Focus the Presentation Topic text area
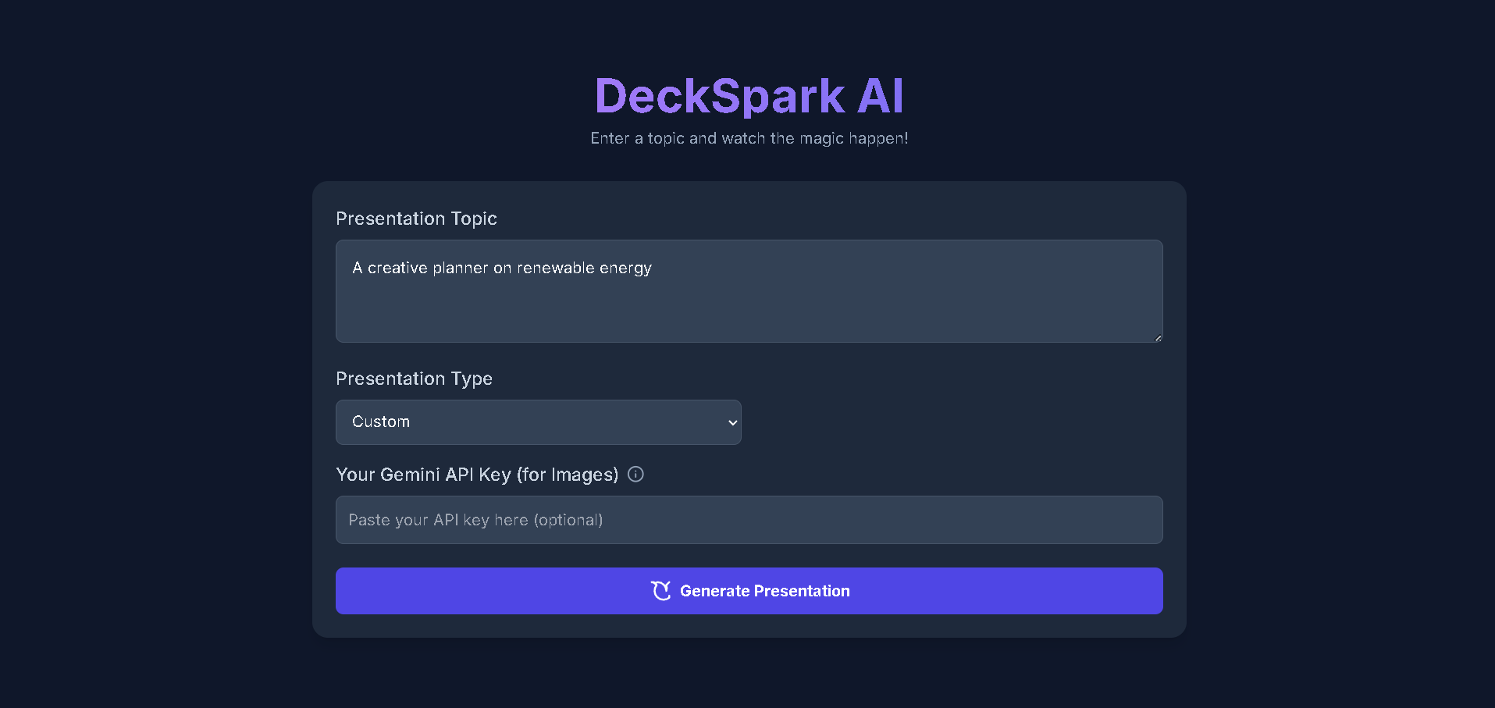1495x708 pixels. click(749, 291)
